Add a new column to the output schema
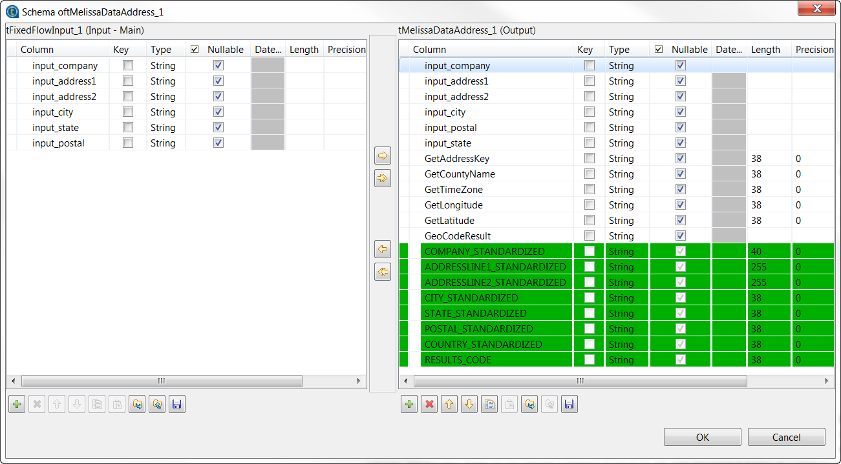 click(x=409, y=404)
